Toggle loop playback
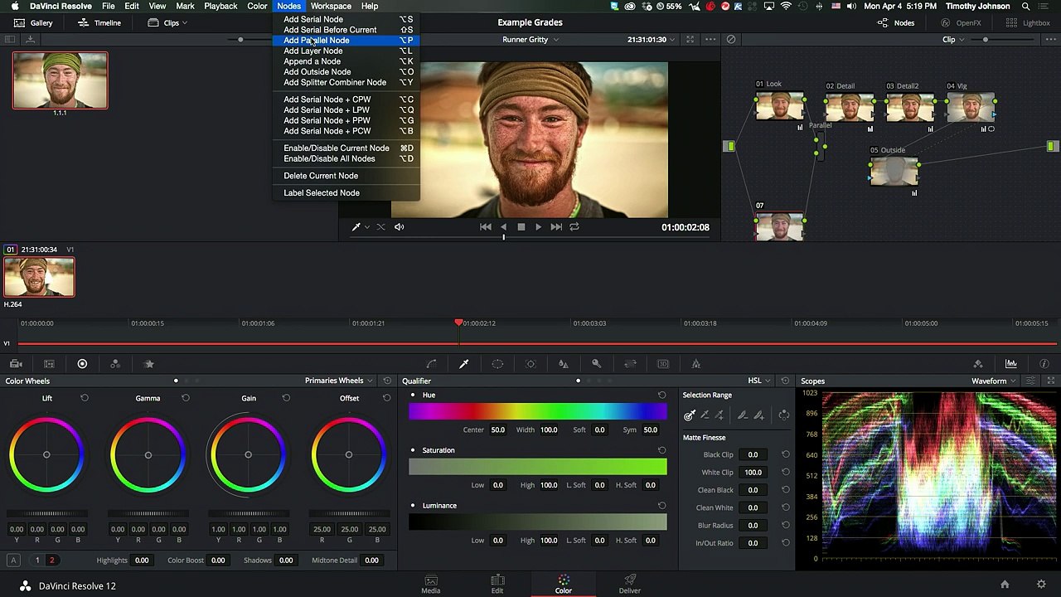1061x597 pixels. click(x=574, y=227)
